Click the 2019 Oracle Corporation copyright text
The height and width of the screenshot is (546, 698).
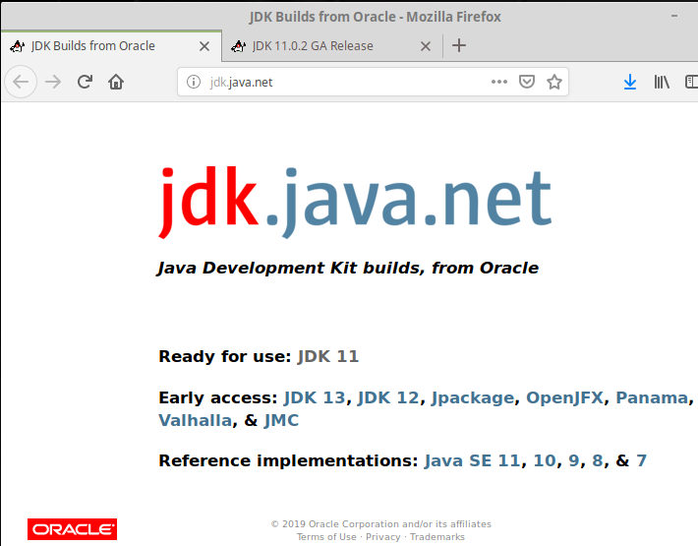(381, 523)
